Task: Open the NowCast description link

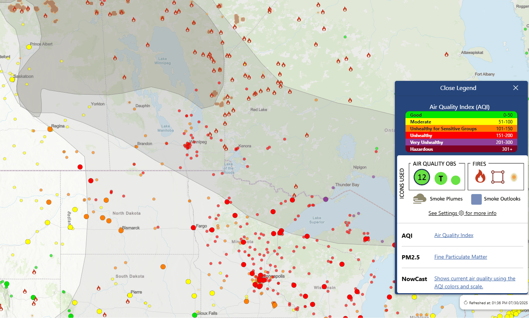Action: tap(475, 282)
